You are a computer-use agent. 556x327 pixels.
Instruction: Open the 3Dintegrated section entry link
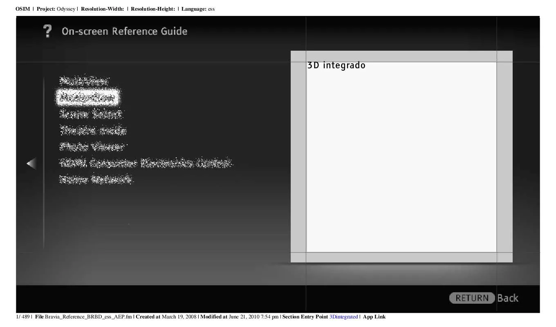pos(343,317)
